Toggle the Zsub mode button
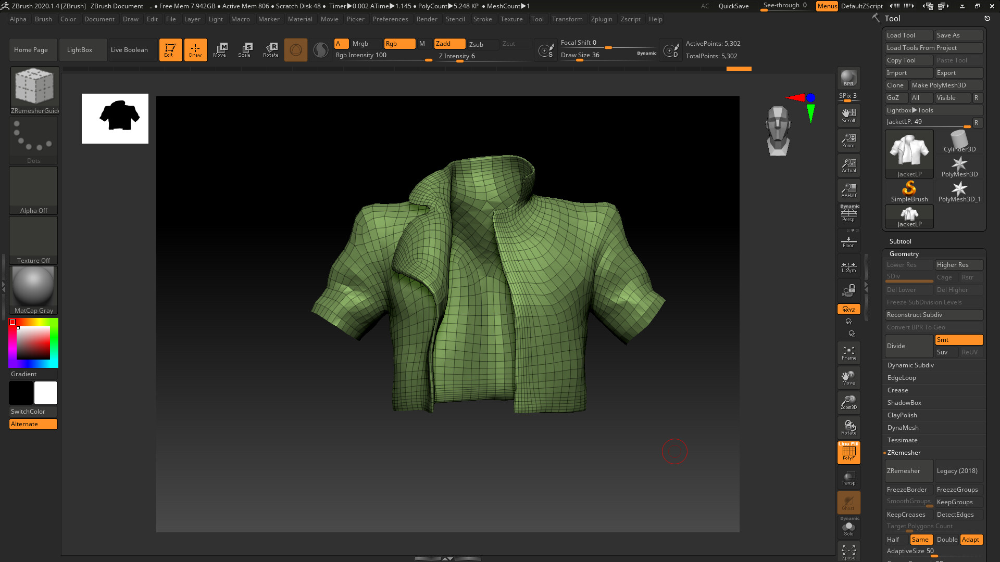Screen dimensions: 1000x562 pyautogui.click(x=482, y=44)
